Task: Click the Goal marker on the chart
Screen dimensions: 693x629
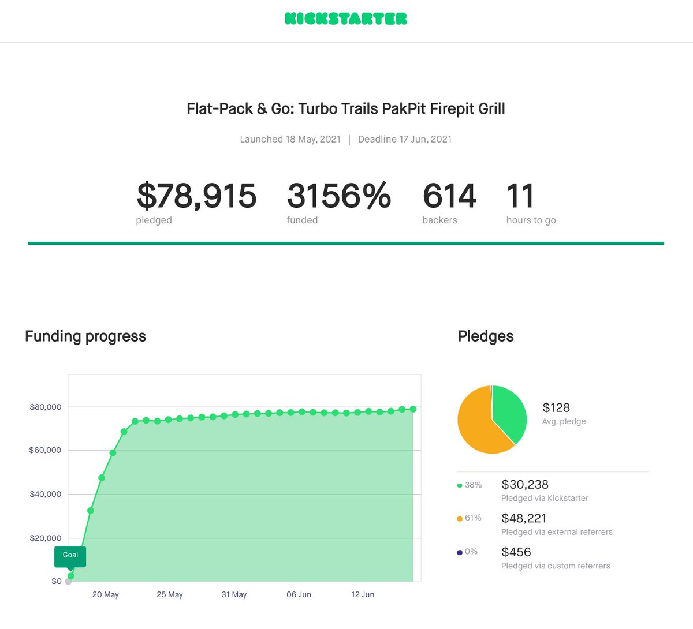Action: click(70, 555)
